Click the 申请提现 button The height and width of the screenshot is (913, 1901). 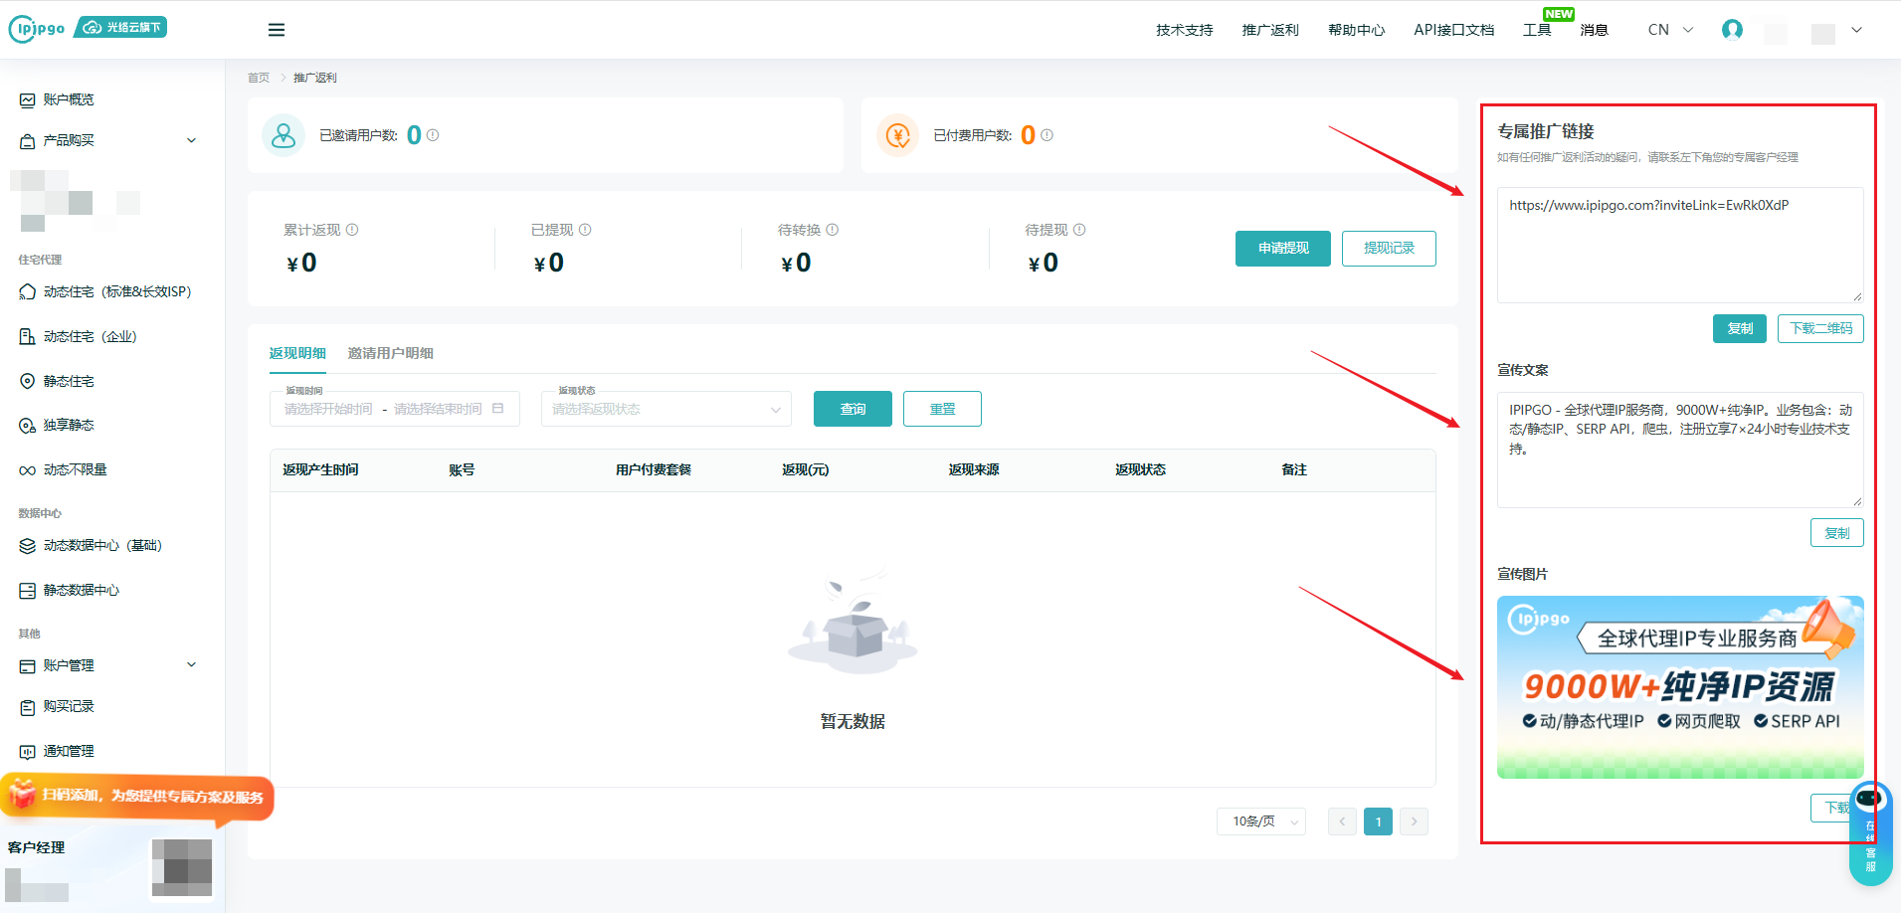click(x=1283, y=249)
